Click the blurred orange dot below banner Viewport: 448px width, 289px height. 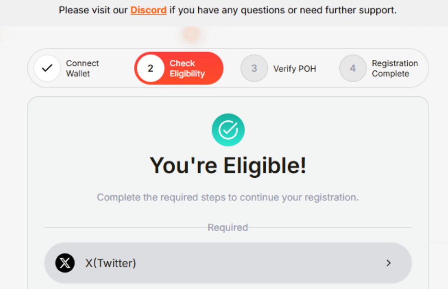click(192, 34)
